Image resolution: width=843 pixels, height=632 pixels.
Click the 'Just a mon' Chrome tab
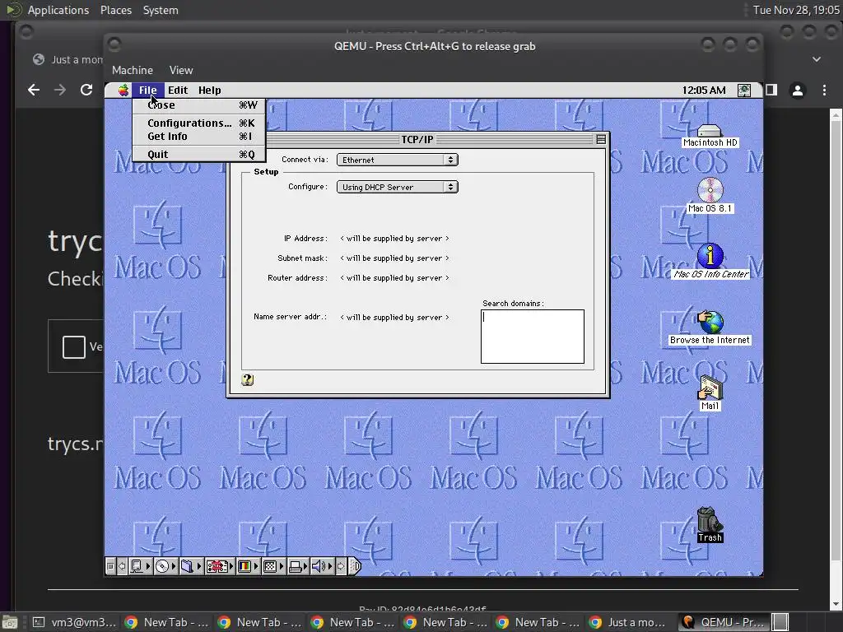(68, 59)
